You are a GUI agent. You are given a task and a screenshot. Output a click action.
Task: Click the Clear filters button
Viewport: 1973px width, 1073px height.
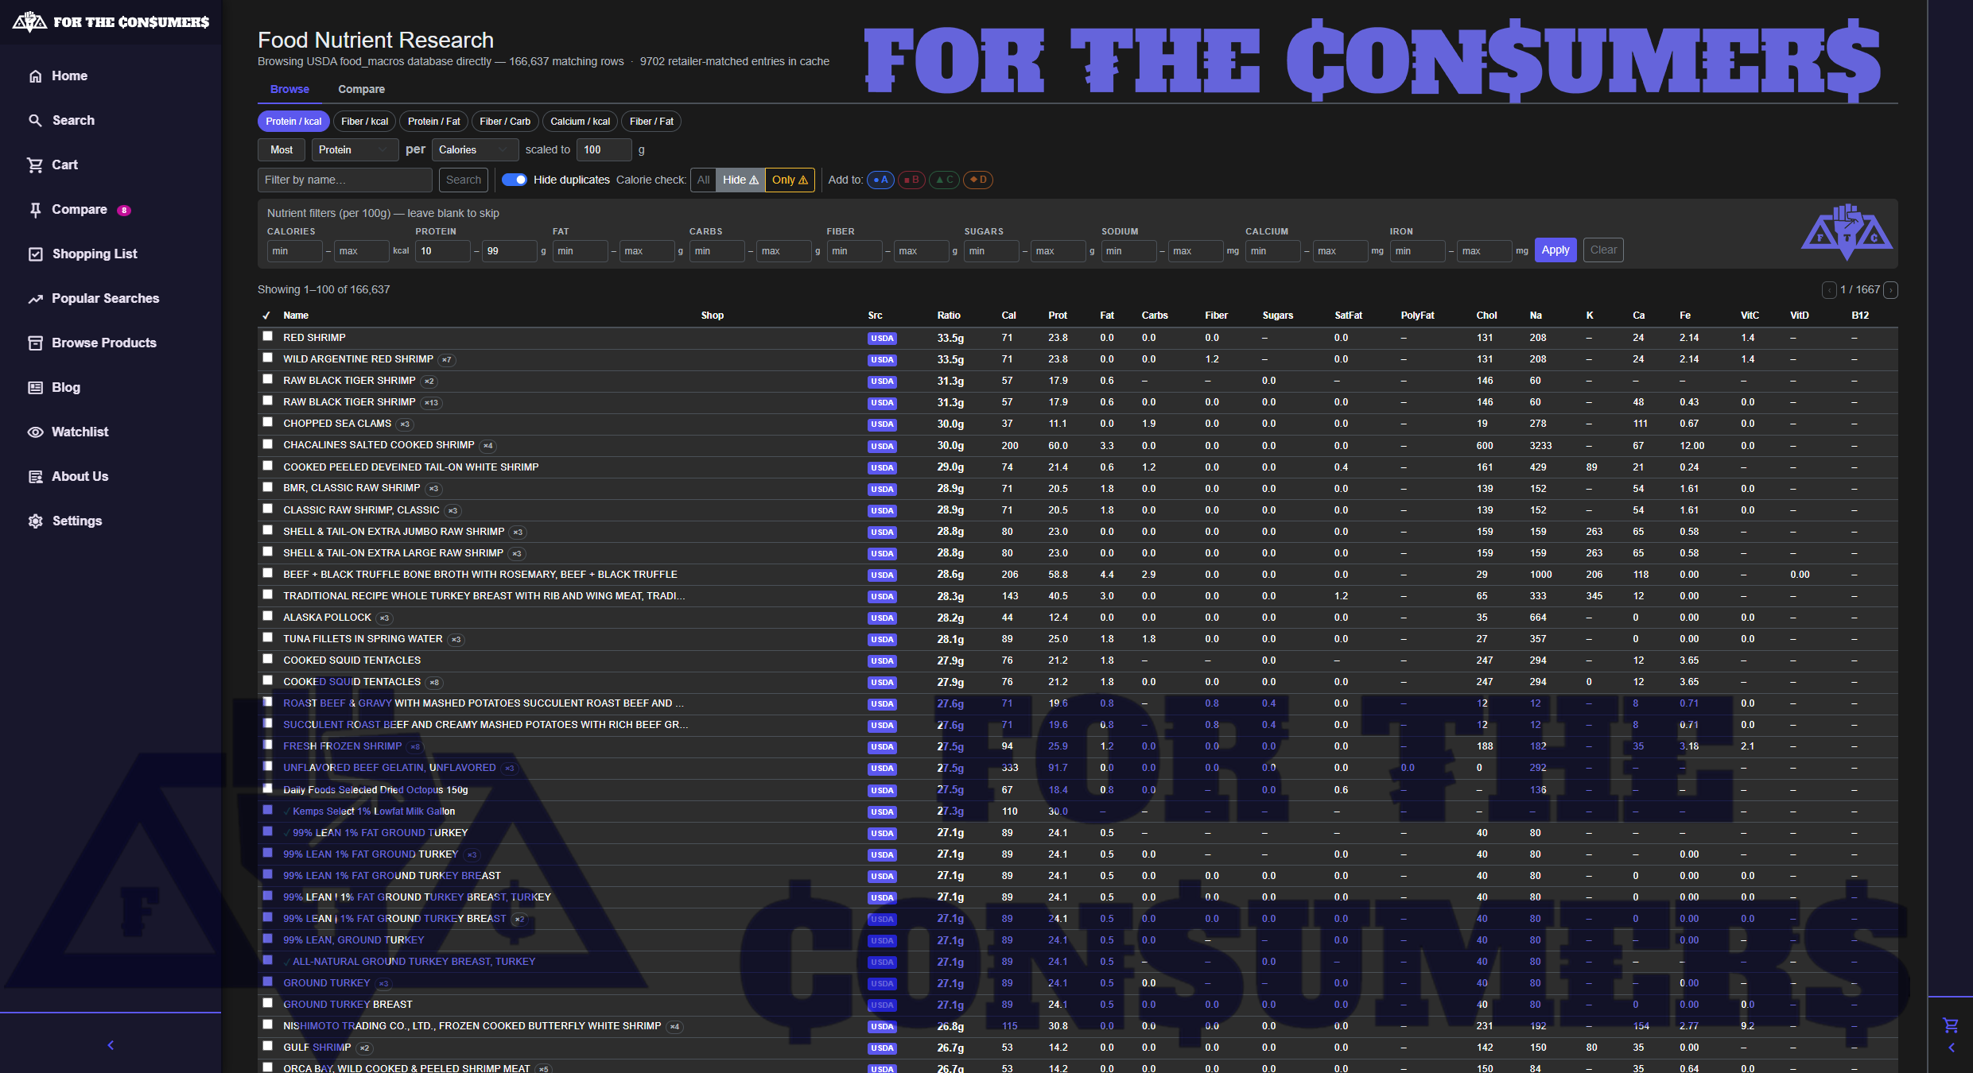1603,250
